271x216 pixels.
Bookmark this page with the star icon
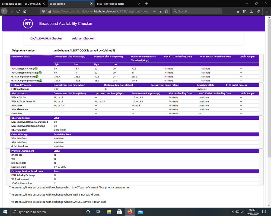[166, 11]
